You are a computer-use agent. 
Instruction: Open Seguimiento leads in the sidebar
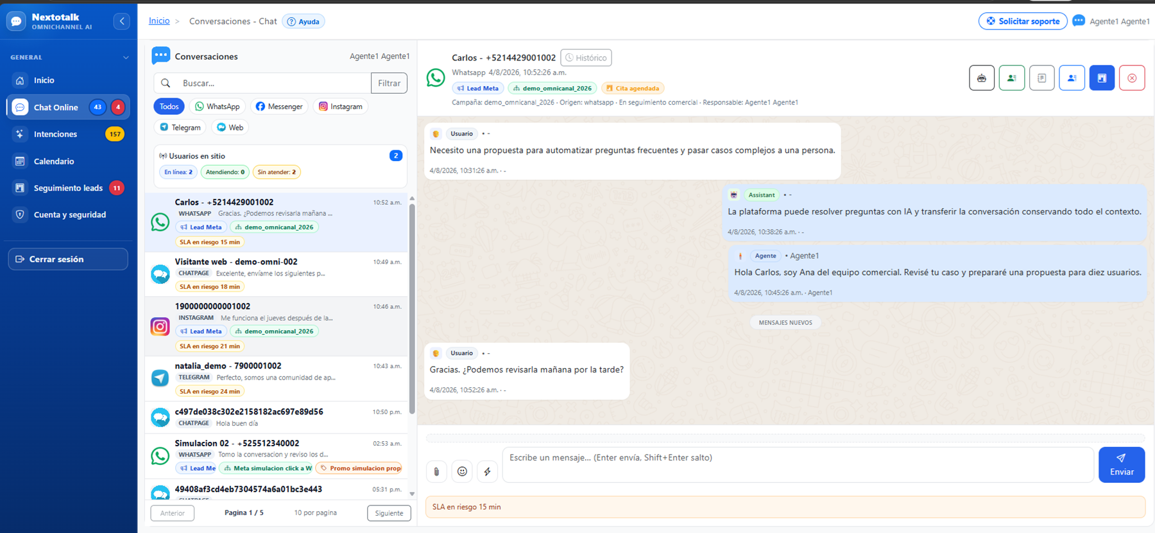pos(68,188)
